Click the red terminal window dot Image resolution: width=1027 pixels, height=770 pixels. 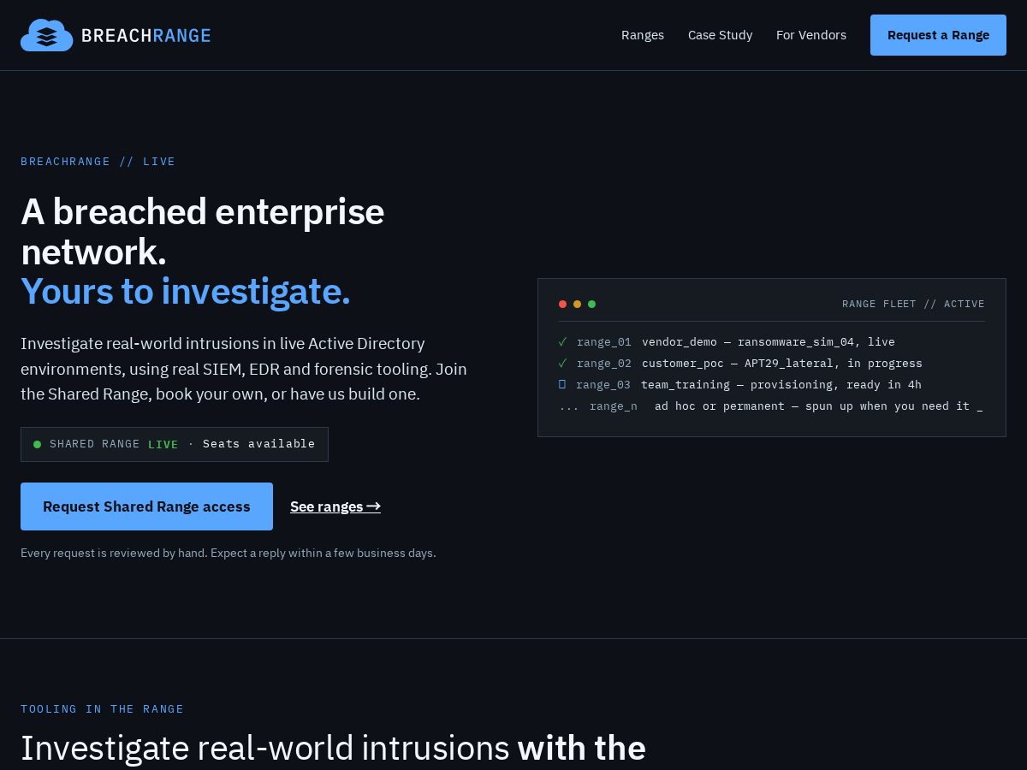pos(562,304)
